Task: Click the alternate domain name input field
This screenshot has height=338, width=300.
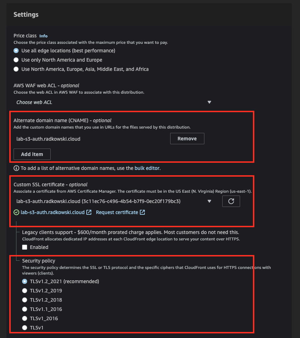Action: click(90, 139)
